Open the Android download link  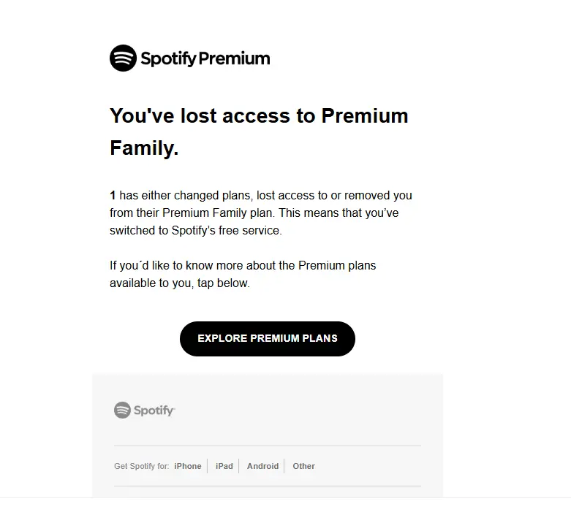click(262, 466)
